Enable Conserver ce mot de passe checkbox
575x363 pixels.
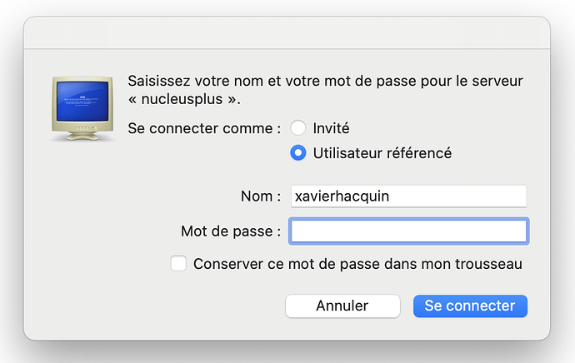point(178,264)
